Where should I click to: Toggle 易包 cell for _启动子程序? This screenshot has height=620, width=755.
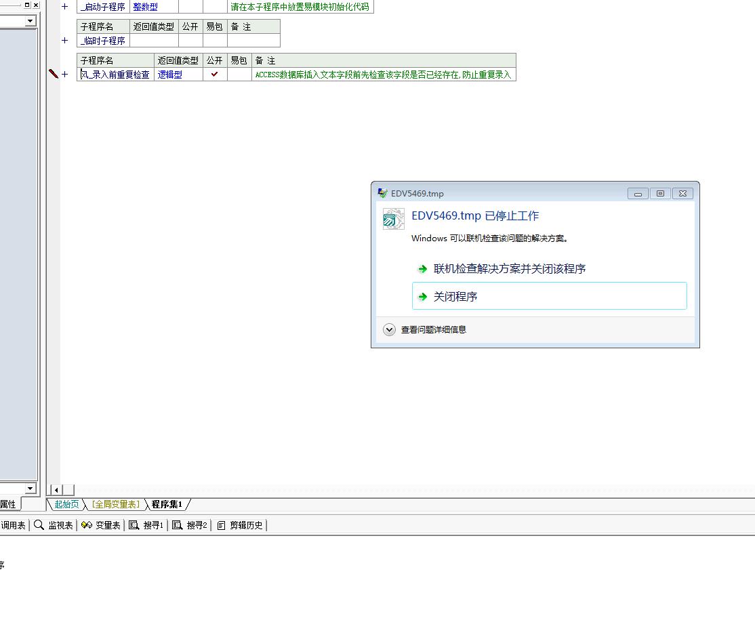click(215, 7)
